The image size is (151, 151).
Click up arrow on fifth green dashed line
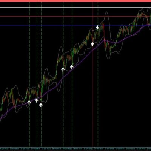tap(72, 67)
